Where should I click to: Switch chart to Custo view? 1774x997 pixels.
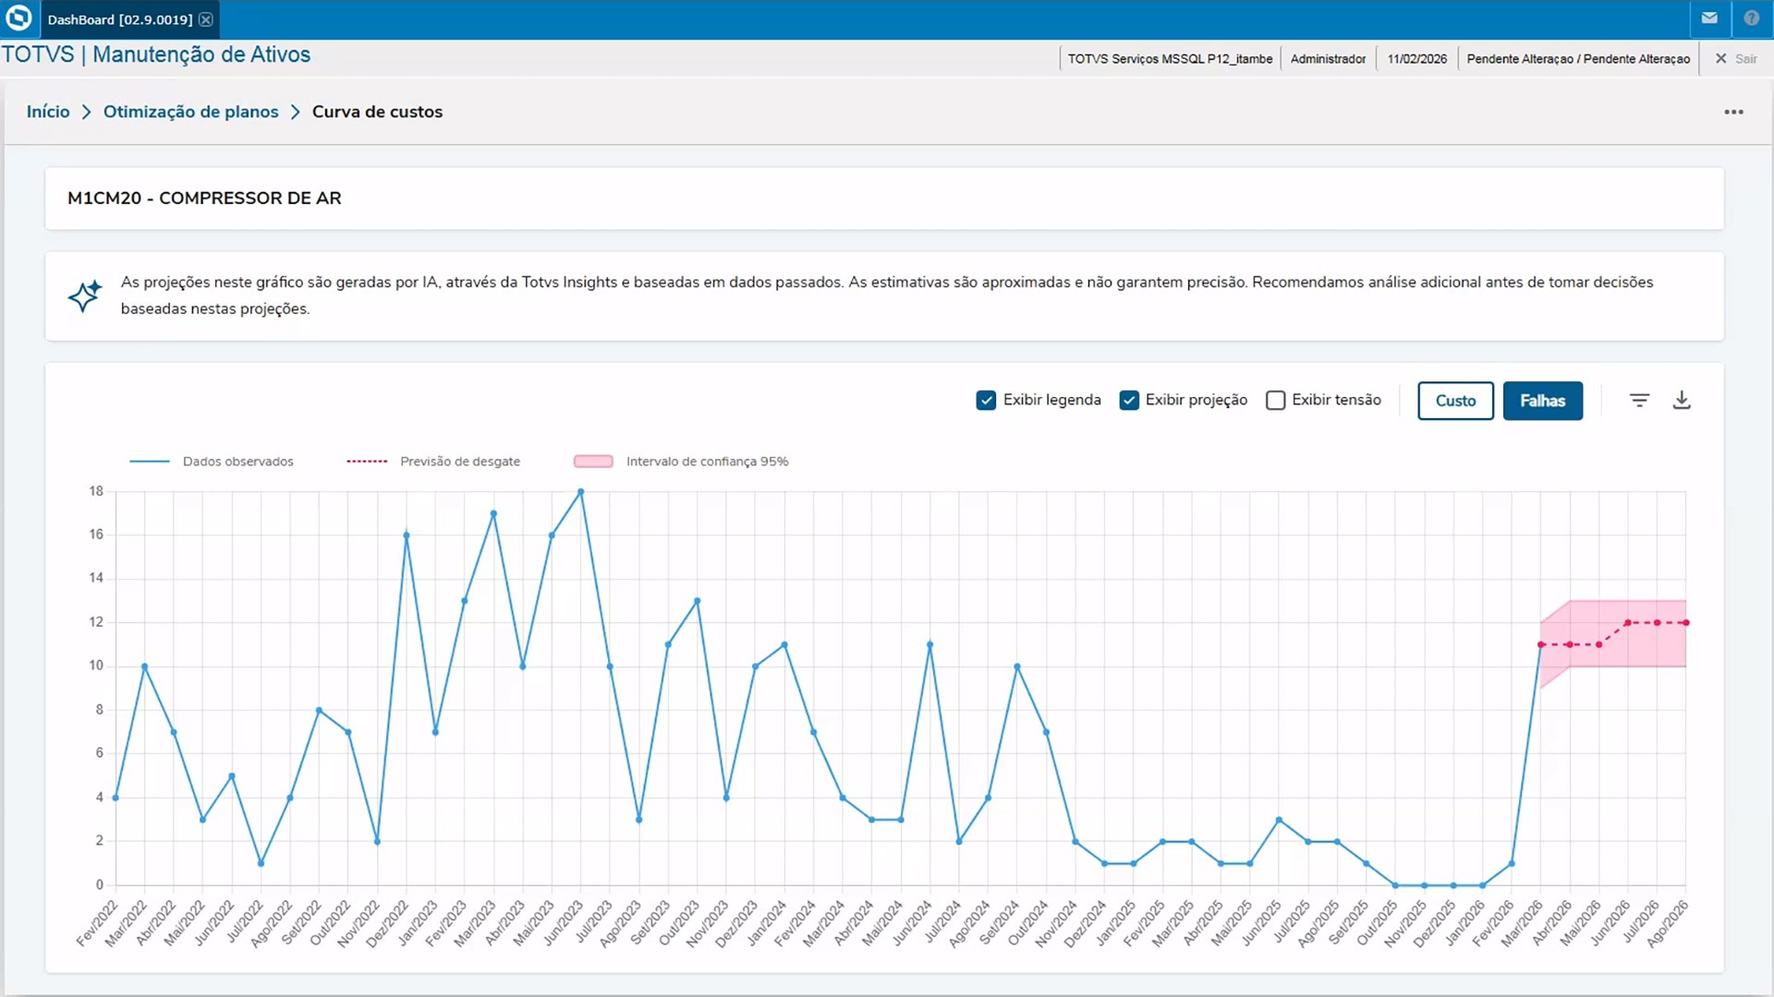click(1455, 401)
